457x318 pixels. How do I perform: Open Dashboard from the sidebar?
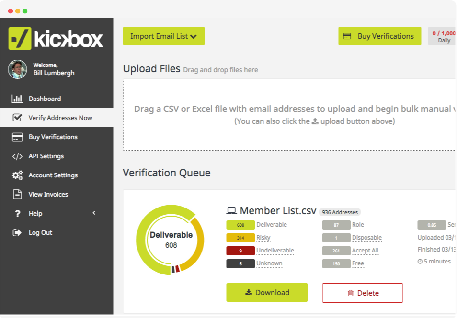(x=57, y=99)
